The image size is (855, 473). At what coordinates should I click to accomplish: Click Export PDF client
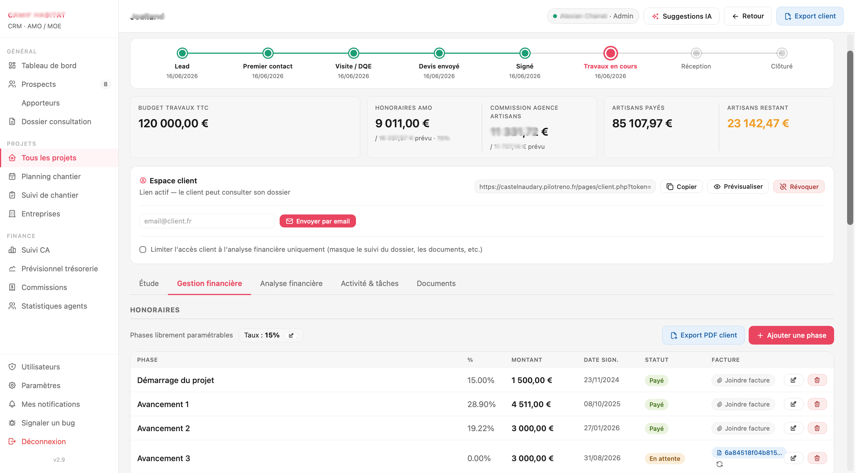click(x=703, y=335)
